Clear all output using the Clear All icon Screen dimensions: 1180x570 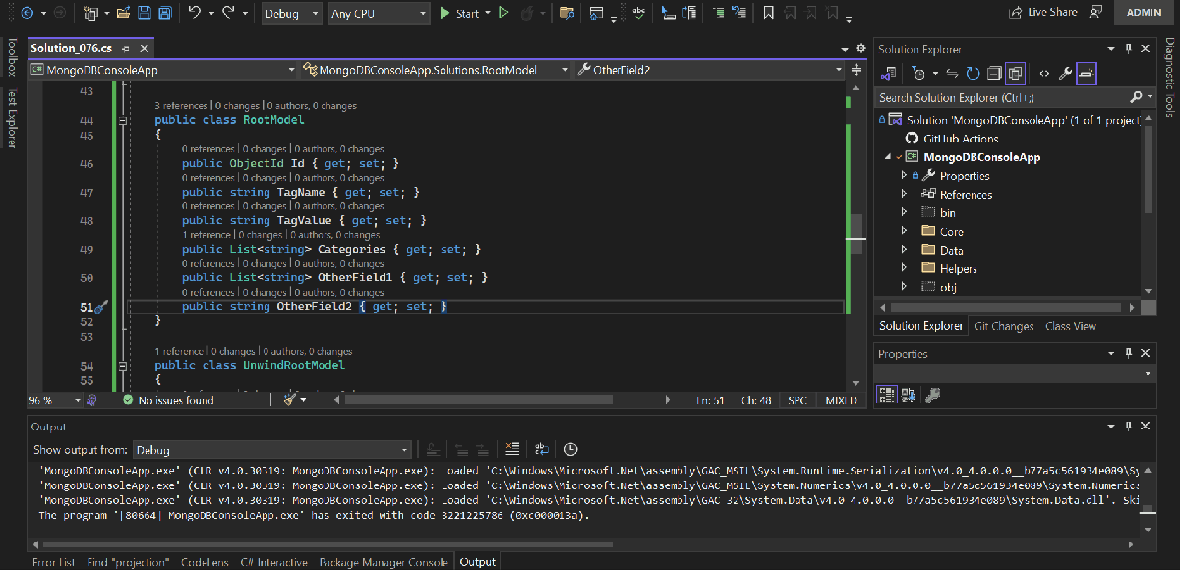(511, 449)
